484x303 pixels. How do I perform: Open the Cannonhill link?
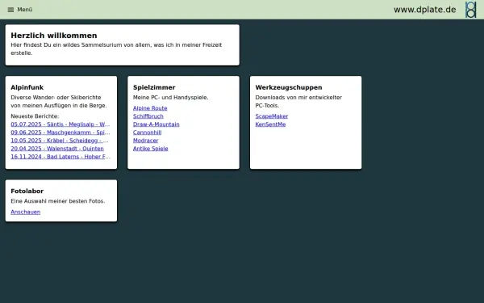(148, 133)
